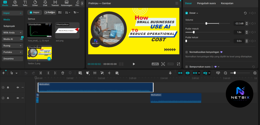Open fullscreen preview icon
This screenshot has height=125, width=260.
point(178,64)
